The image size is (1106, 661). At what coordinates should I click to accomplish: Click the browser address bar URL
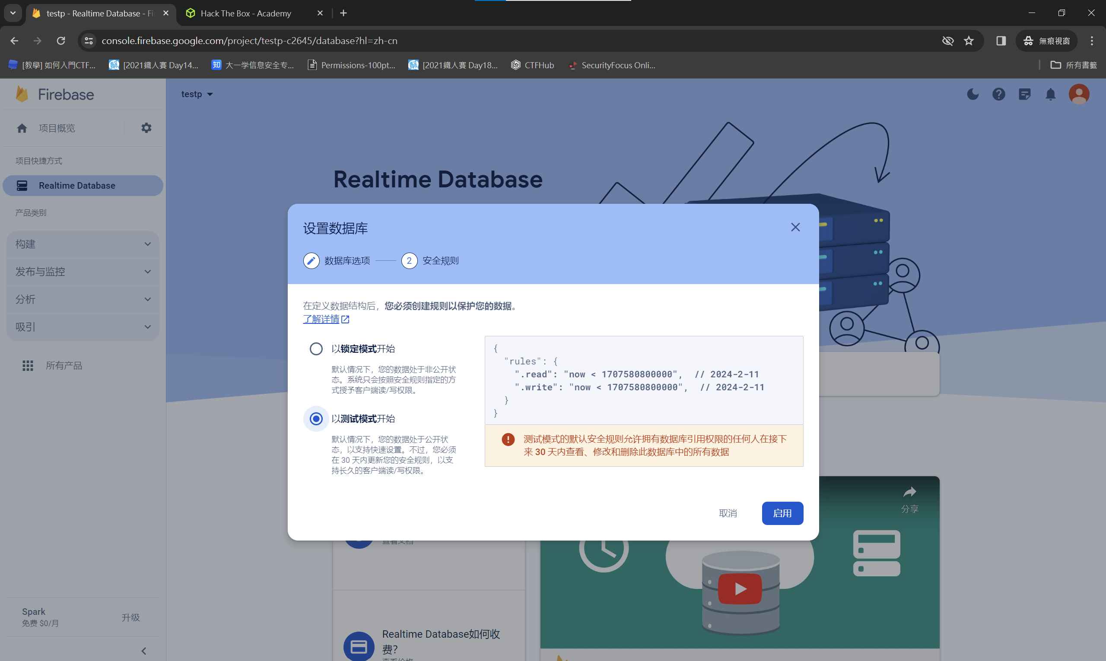pos(250,41)
